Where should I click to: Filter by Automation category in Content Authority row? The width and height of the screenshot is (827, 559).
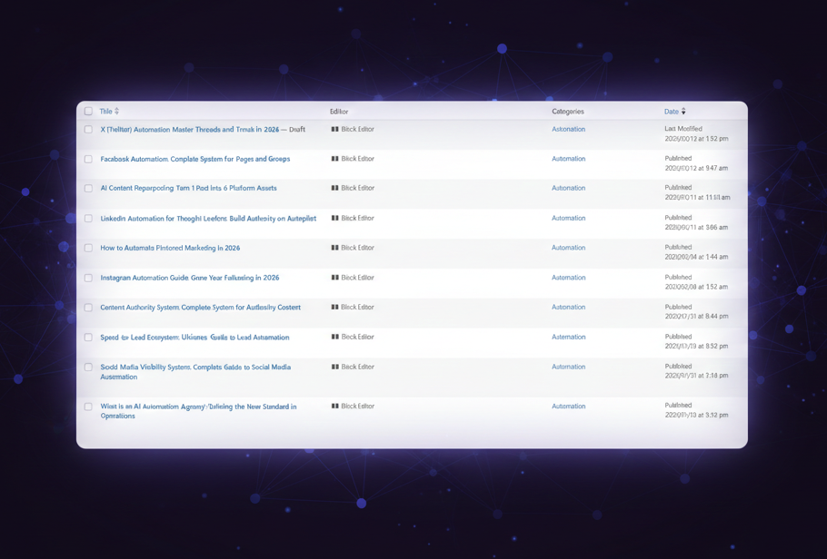(x=569, y=307)
